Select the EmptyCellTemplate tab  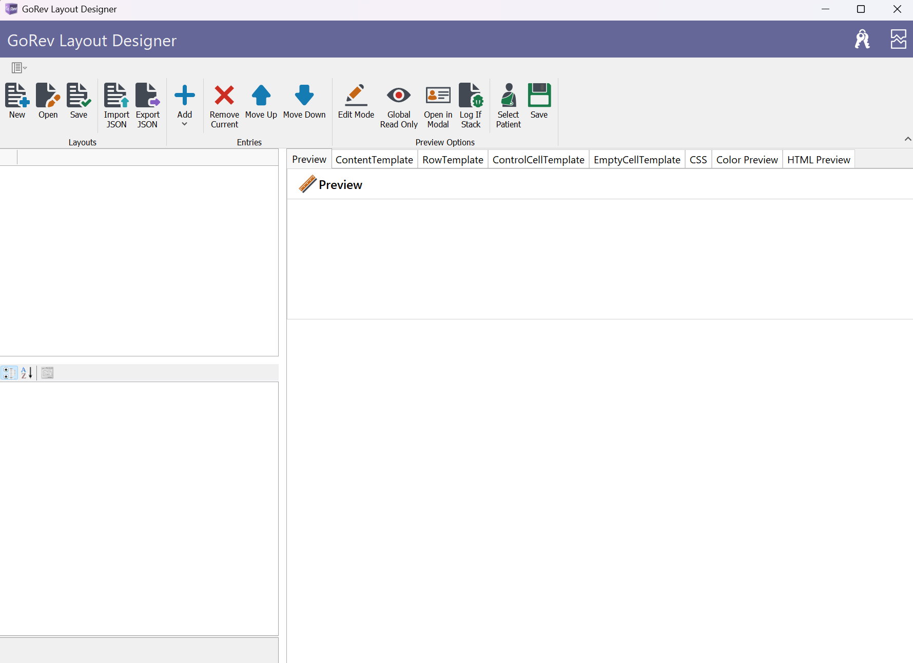(x=637, y=160)
